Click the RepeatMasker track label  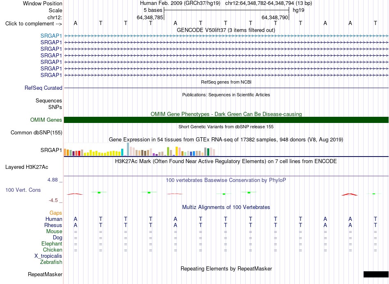(x=45, y=274)
